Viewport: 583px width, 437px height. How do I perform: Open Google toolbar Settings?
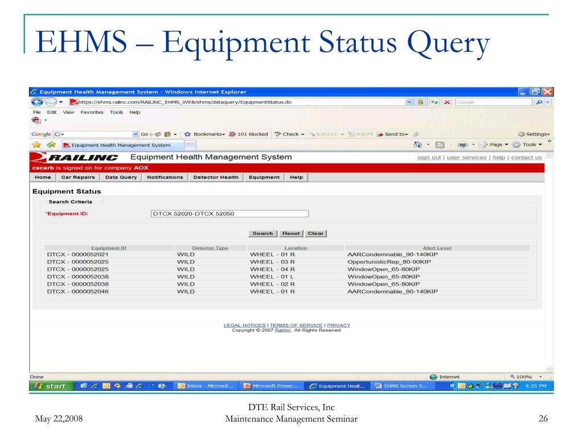[x=534, y=134]
